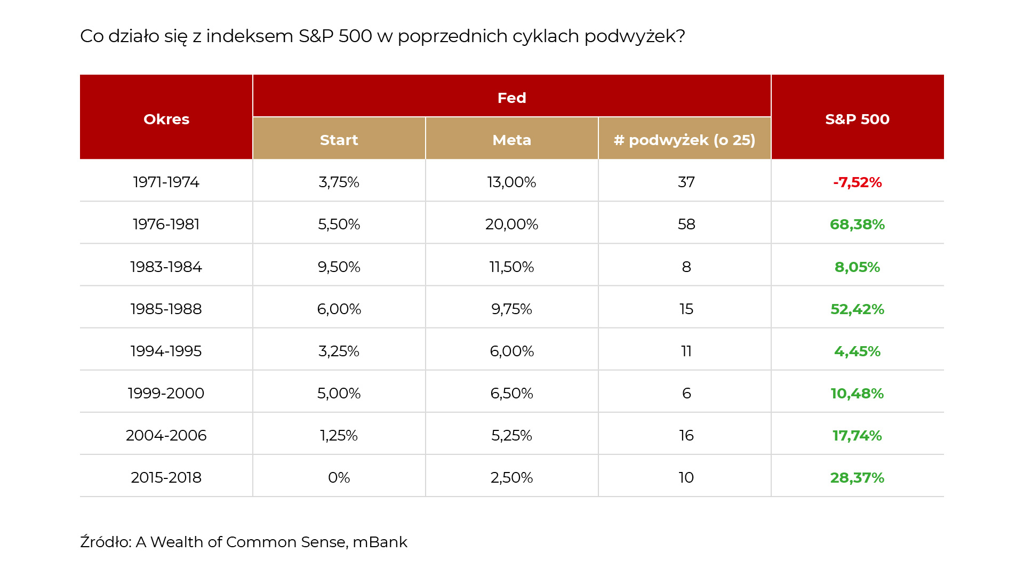Click the chart title about S&P 500
The image size is (1024, 576).
pos(382,36)
